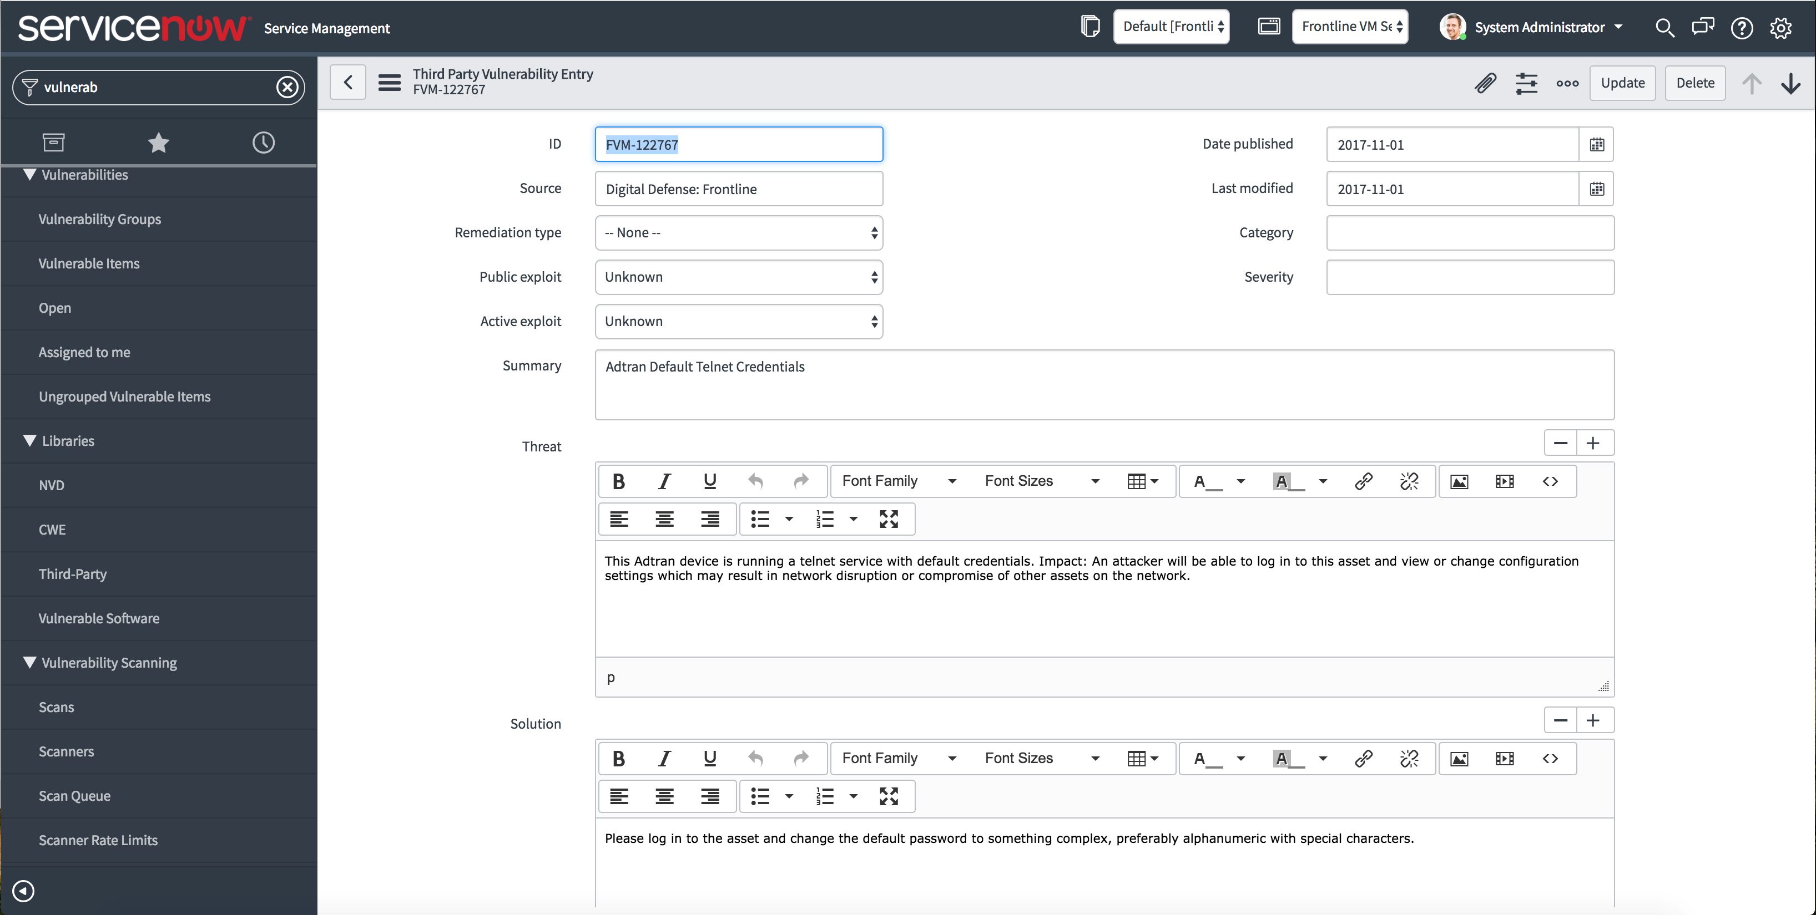Open the text color picker in Threat editor

1240,481
